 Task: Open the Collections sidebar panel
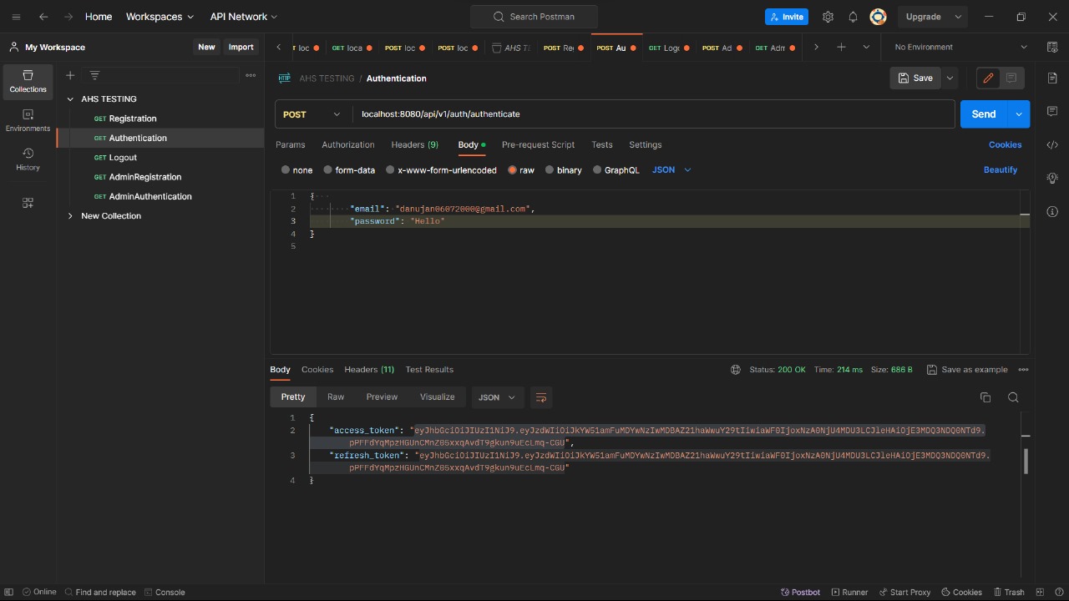coord(28,81)
